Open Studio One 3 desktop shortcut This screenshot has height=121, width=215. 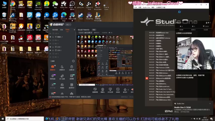pos(64,5)
